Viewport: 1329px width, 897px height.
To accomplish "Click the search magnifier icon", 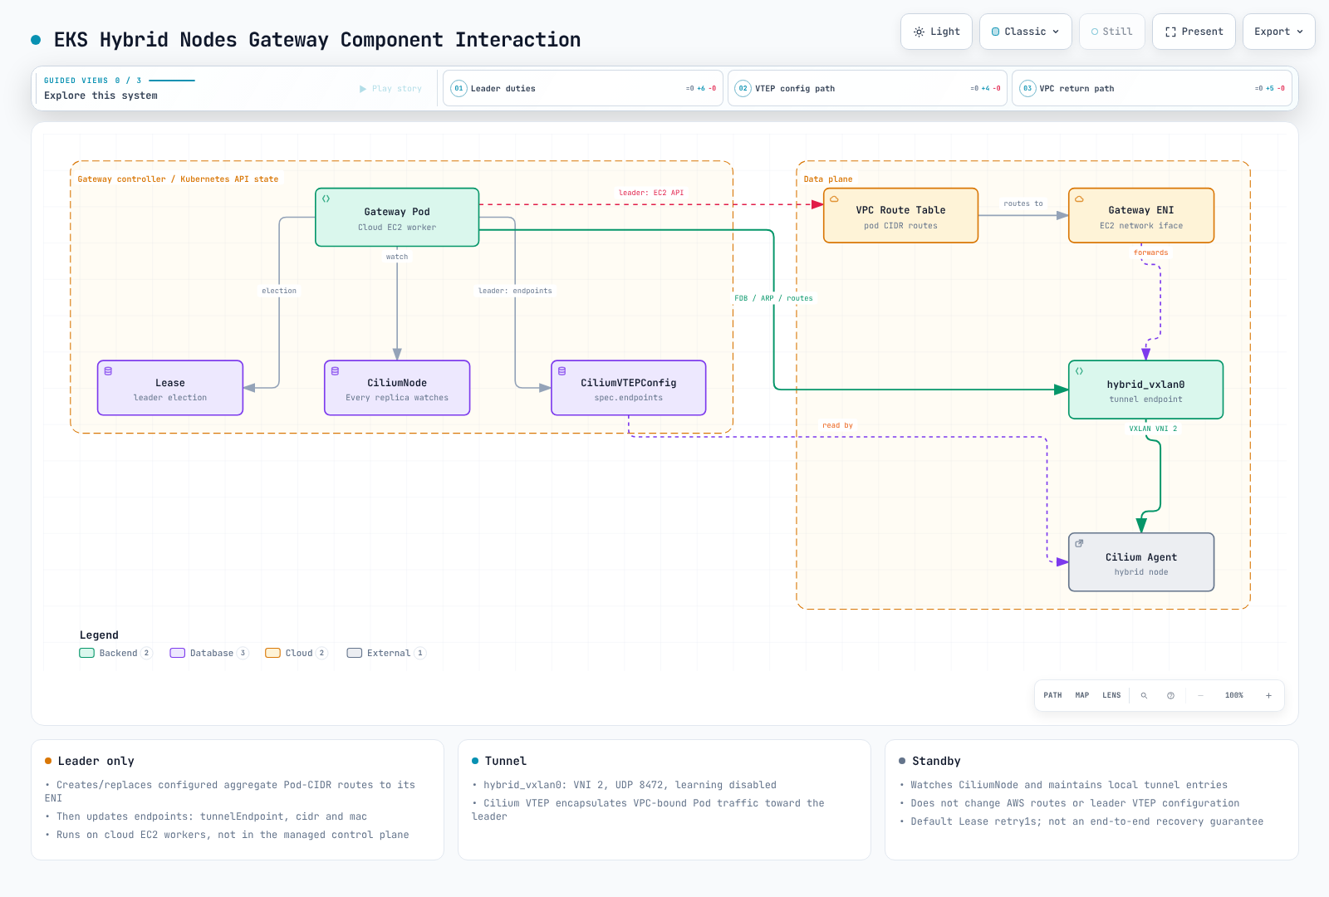I will pos(1144,695).
